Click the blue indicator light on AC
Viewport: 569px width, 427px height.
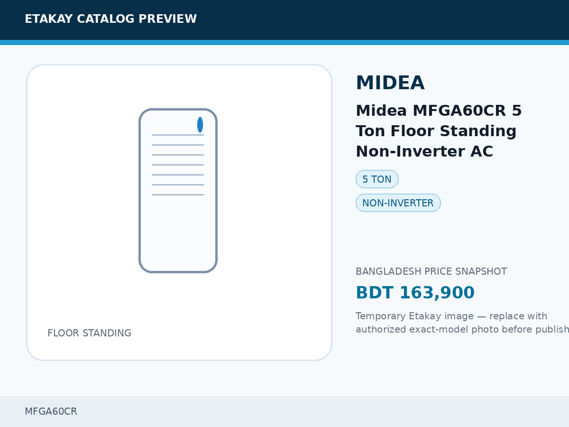(x=200, y=125)
